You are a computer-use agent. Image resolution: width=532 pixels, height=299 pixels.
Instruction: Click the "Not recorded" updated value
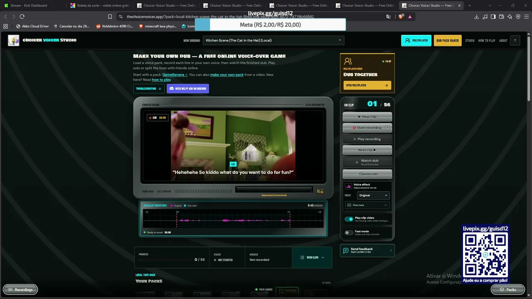259,260
